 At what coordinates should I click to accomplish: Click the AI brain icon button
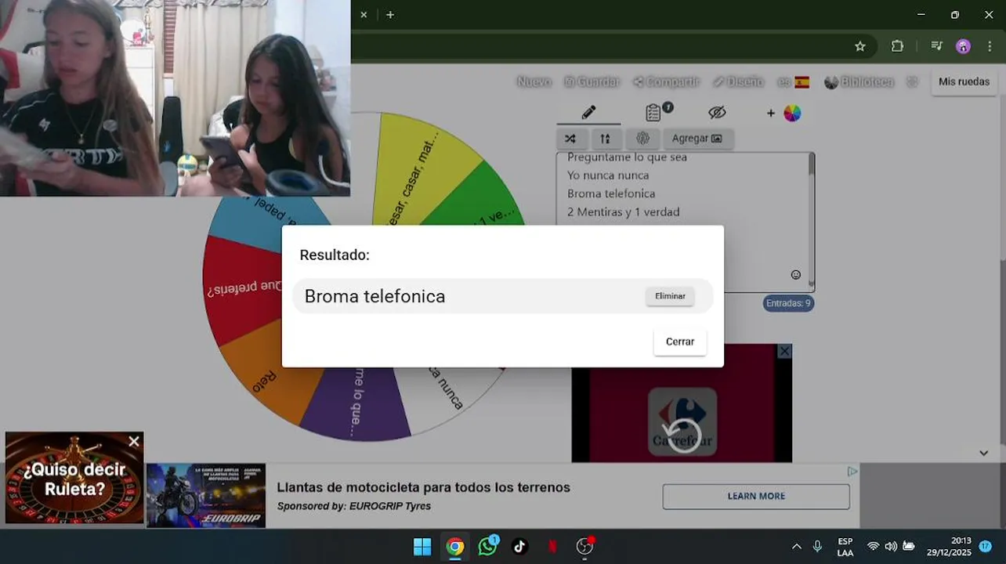tap(642, 139)
